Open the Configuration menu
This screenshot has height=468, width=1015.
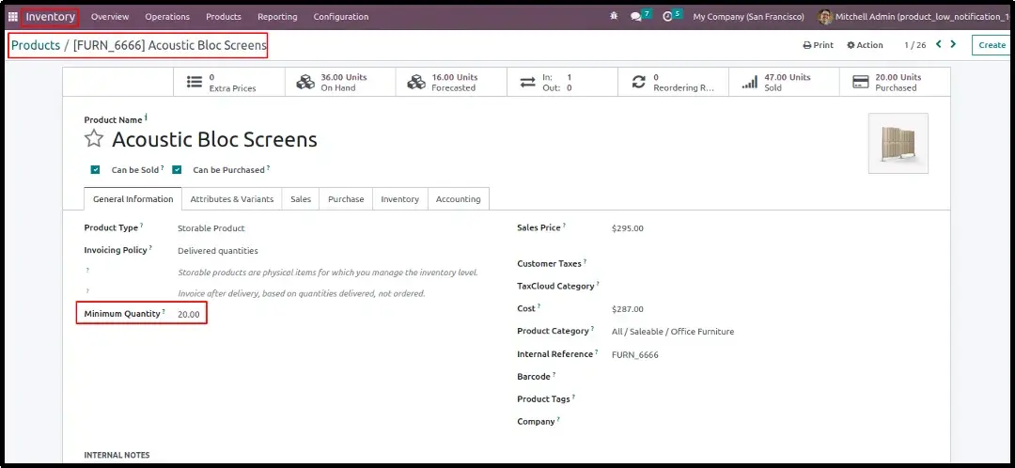pyautogui.click(x=341, y=17)
